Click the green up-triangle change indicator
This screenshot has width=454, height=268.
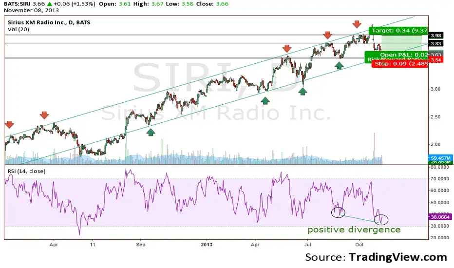(x=50, y=4)
